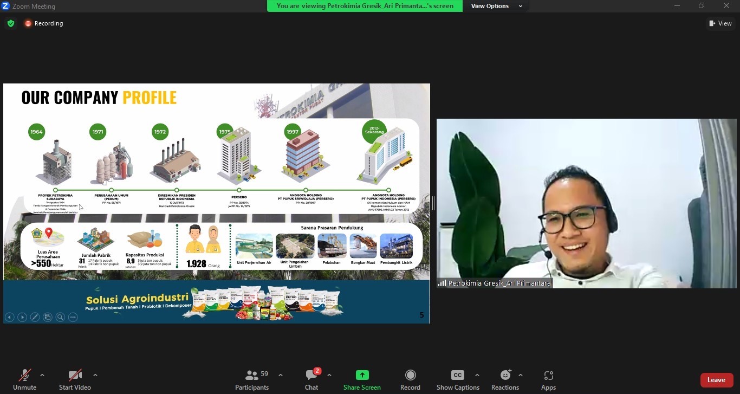Click the Unit Penjernihan Air thumbnail

[254, 246]
